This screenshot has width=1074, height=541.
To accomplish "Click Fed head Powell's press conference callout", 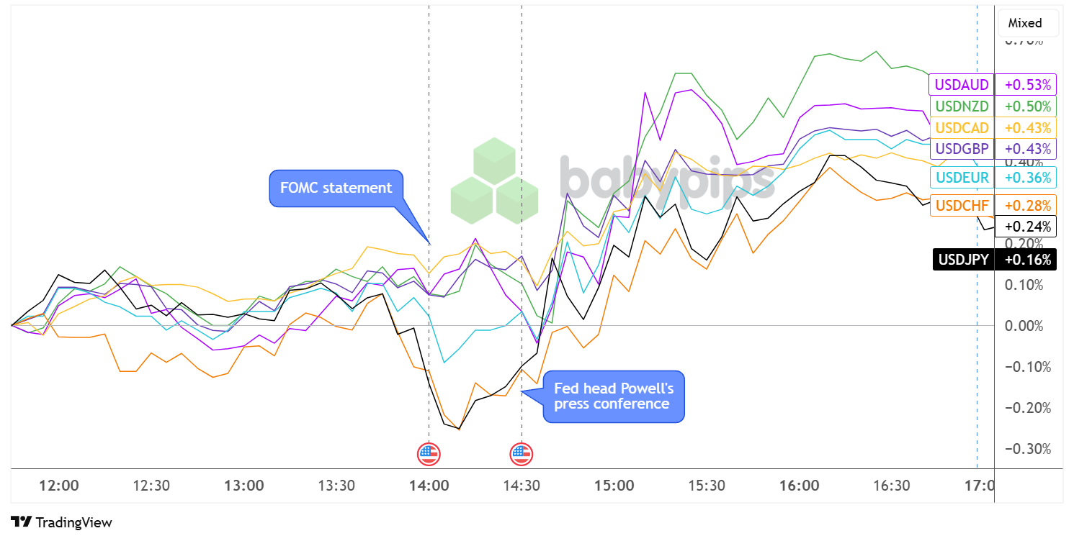I will click(612, 396).
